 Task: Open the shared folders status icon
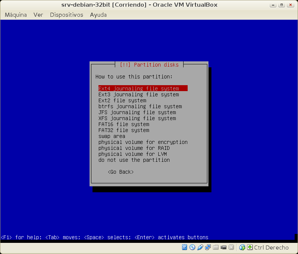click(216, 247)
